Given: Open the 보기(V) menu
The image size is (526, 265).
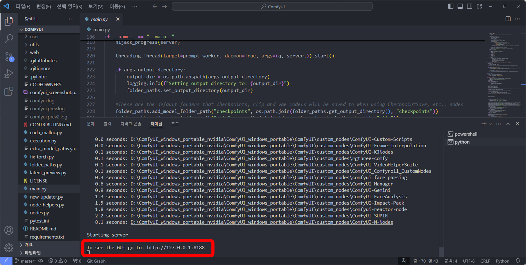Looking at the screenshot, I should pos(96,6).
